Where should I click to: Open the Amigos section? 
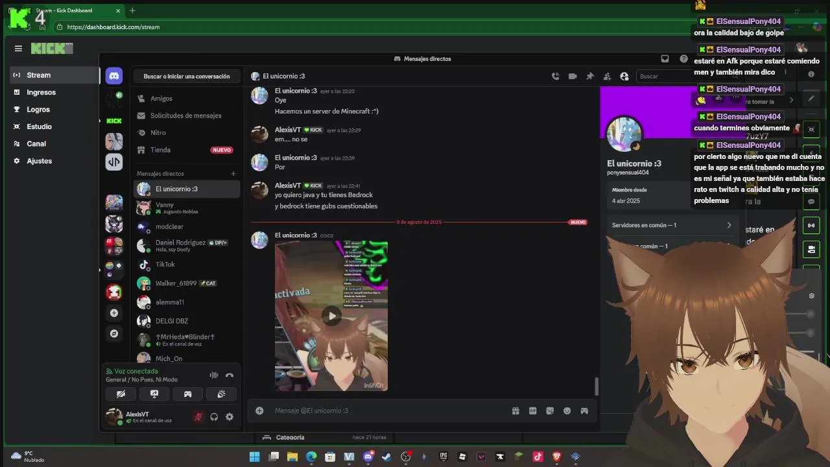tap(187, 99)
